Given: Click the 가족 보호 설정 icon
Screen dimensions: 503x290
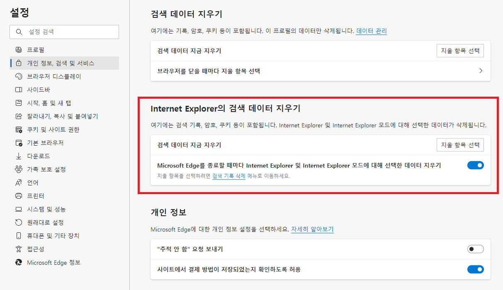Looking at the screenshot, I should (18, 169).
